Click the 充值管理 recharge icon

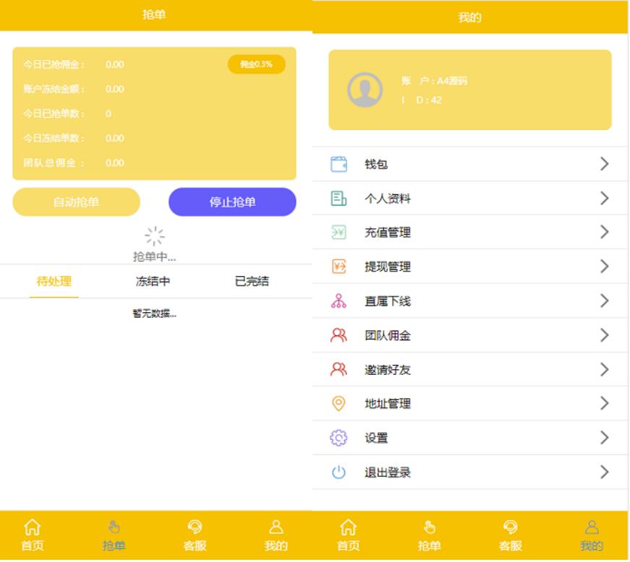[339, 233]
